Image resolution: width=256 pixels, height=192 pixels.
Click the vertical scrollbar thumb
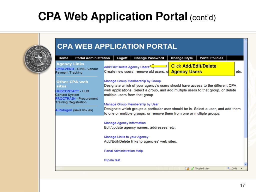245,90
